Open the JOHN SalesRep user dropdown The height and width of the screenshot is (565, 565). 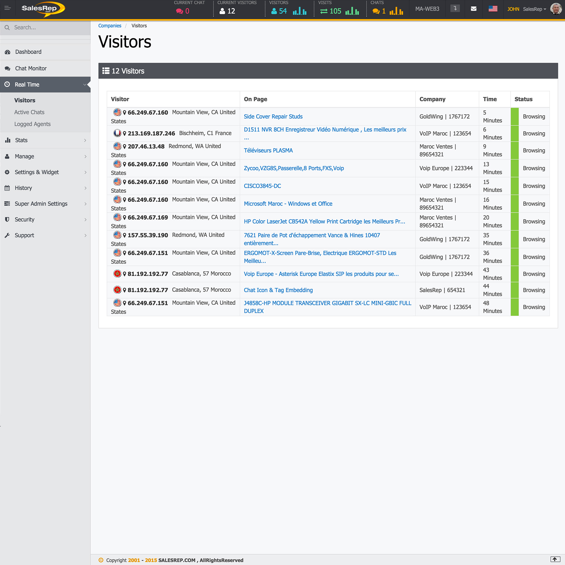527,9
